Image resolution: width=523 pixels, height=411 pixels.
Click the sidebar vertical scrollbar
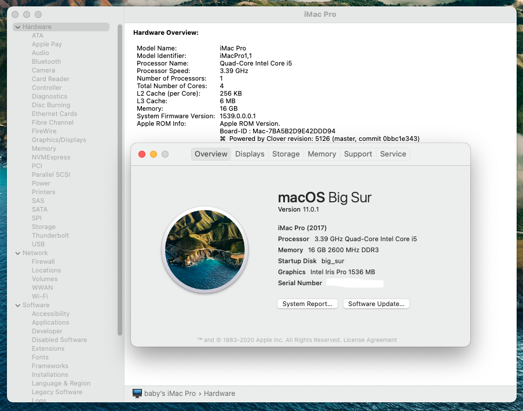point(120,180)
